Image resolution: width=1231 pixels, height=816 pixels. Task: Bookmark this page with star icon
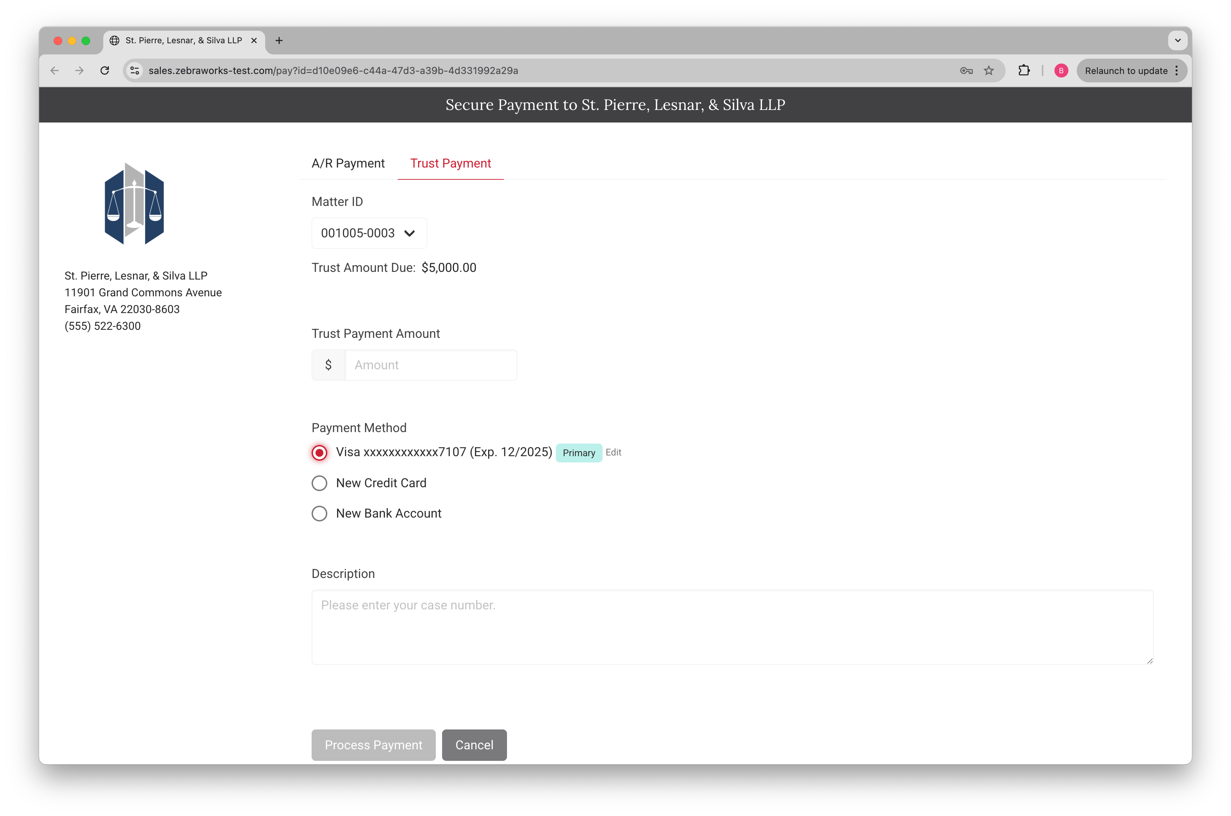tap(988, 71)
